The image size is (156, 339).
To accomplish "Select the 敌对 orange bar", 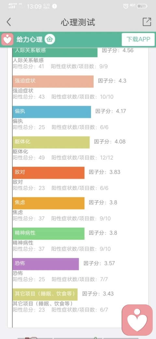I will 48,173.
